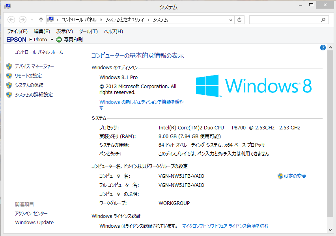
Task: Read Microsoft software license terms link
Action: coord(225,226)
